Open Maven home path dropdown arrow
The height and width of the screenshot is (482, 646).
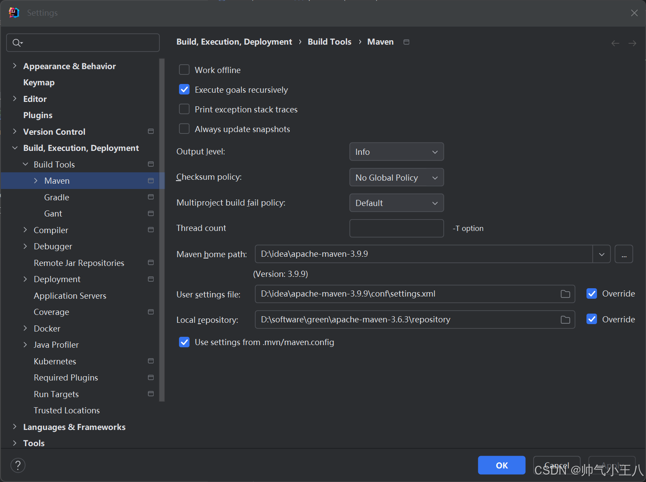click(602, 254)
